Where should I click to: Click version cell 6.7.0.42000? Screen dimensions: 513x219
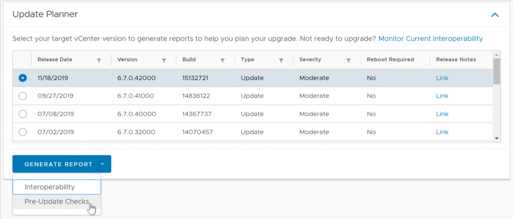136,78
